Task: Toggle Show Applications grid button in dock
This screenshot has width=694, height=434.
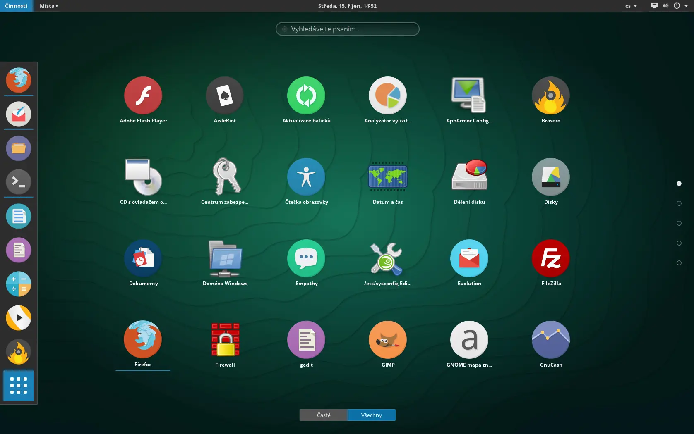Action: 19,386
